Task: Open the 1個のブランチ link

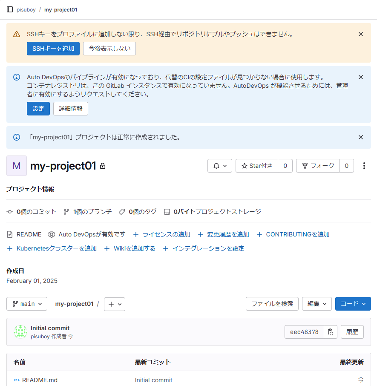Action: pos(88,212)
